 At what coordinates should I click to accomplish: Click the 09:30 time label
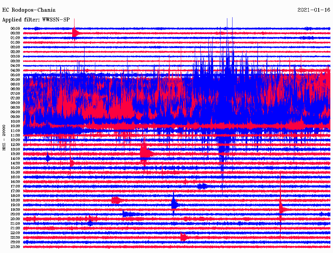pos(15,116)
